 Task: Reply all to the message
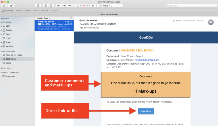coord(64,6)
